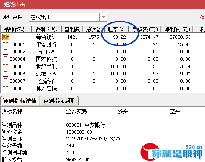Click the document icon beside 000005
Viewport: 205px width, 162px height.
[x=6, y=66]
